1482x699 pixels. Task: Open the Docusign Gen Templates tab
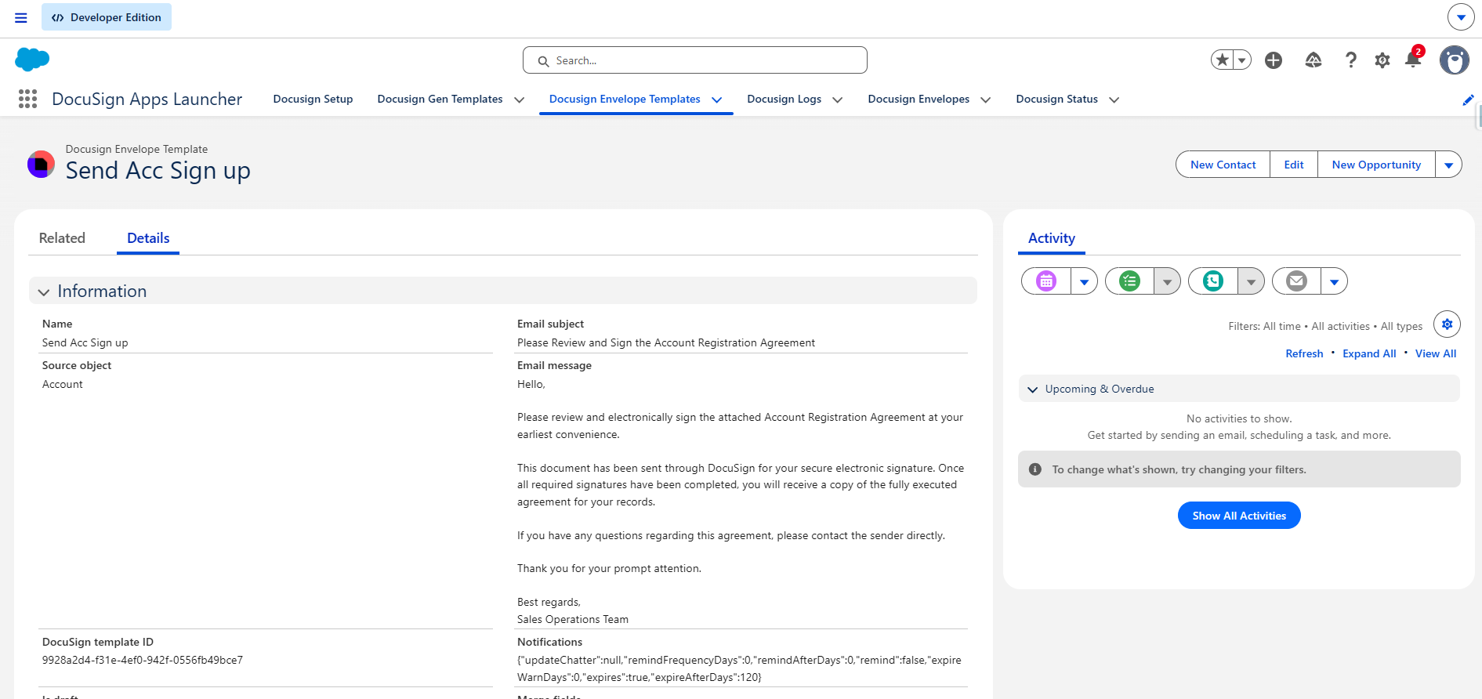point(440,99)
